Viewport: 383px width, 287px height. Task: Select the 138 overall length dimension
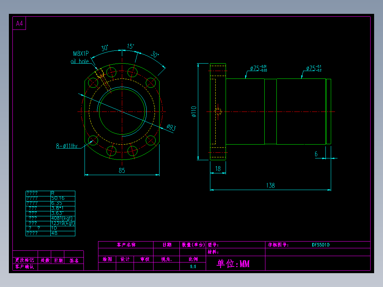coord(270,186)
